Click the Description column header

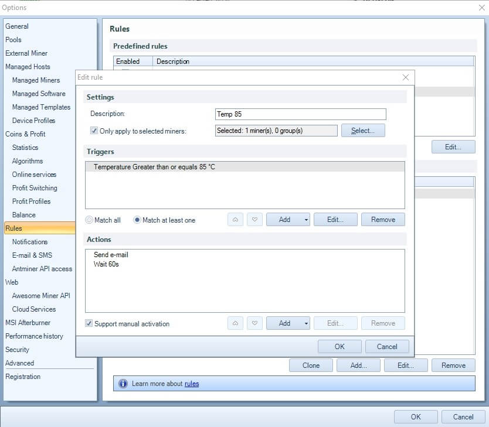pyautogui.click(x=313, y=62)
